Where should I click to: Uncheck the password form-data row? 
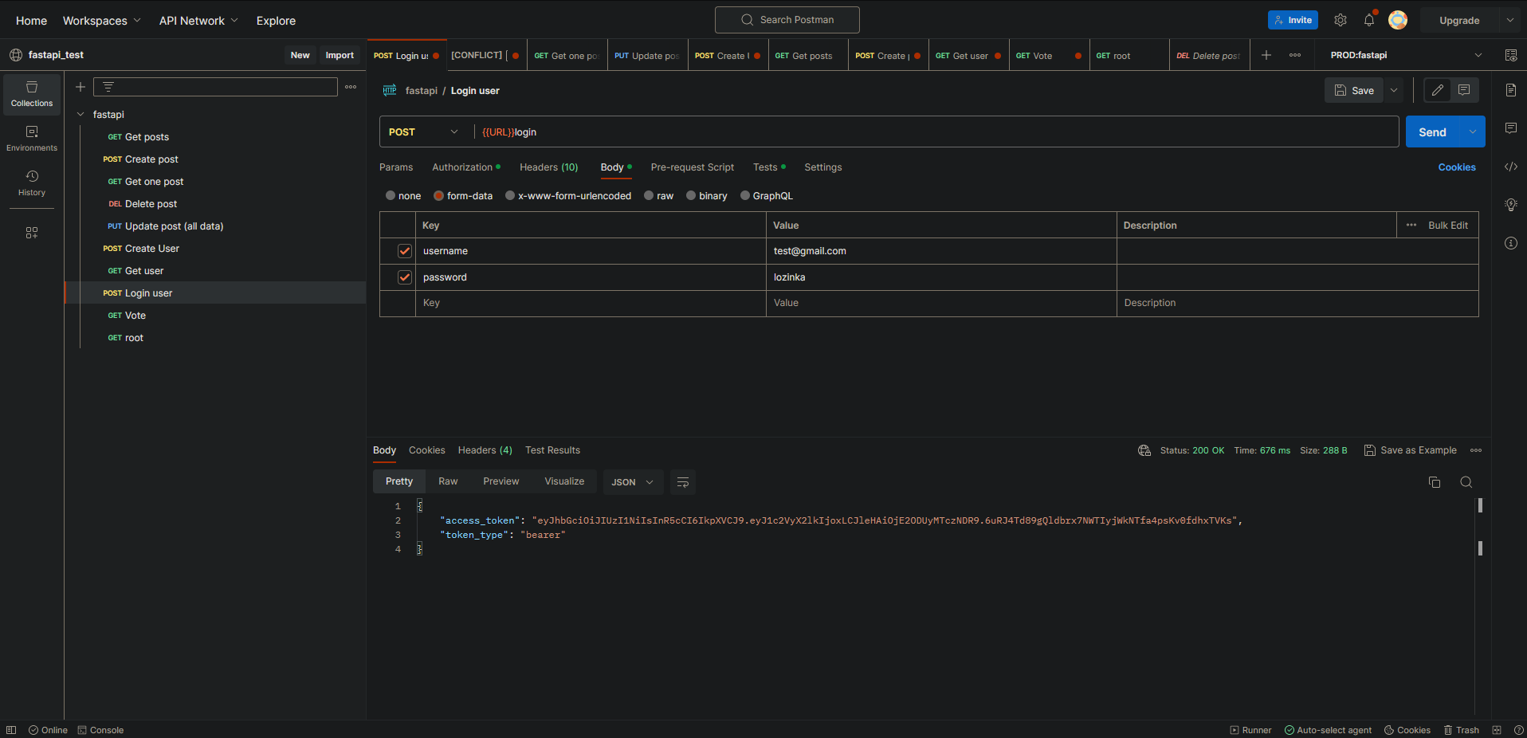coord(404,277)
